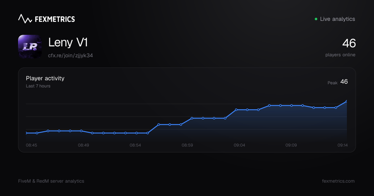Select the players online caption
This screenshot has width=374, height=196.
[x=340, y=55]
